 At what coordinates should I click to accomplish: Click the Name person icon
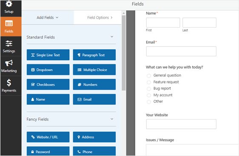[x=33, y=99]
